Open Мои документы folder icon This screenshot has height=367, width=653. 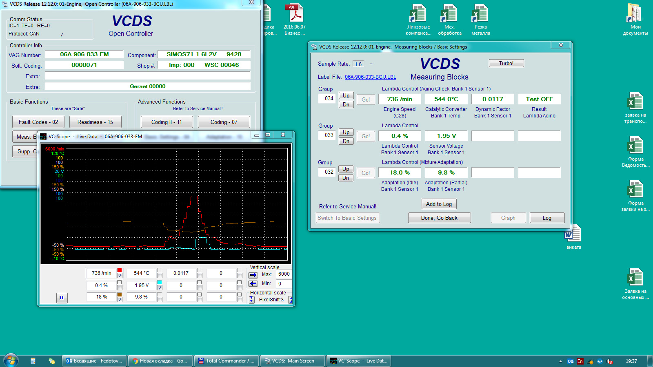(x=635, y=19)
